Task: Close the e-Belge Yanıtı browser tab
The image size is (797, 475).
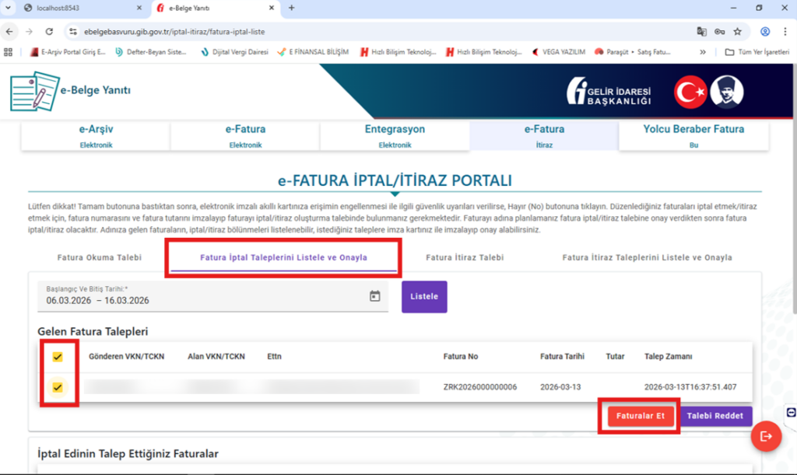Action: coord(272,8)
